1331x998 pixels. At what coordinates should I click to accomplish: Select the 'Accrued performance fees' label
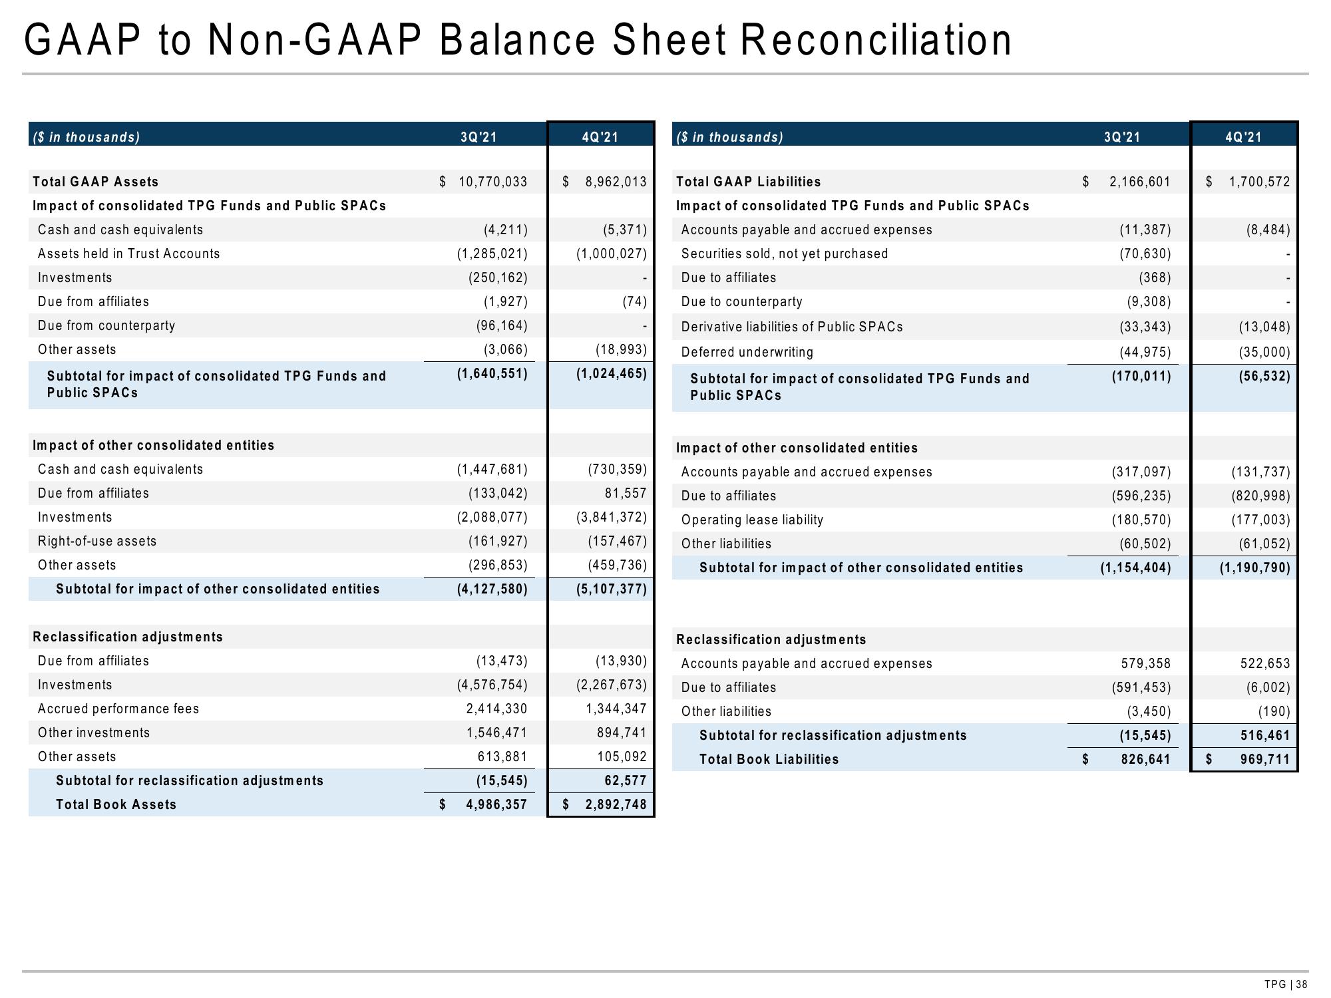pyautogui.click(x=118, y=709)
